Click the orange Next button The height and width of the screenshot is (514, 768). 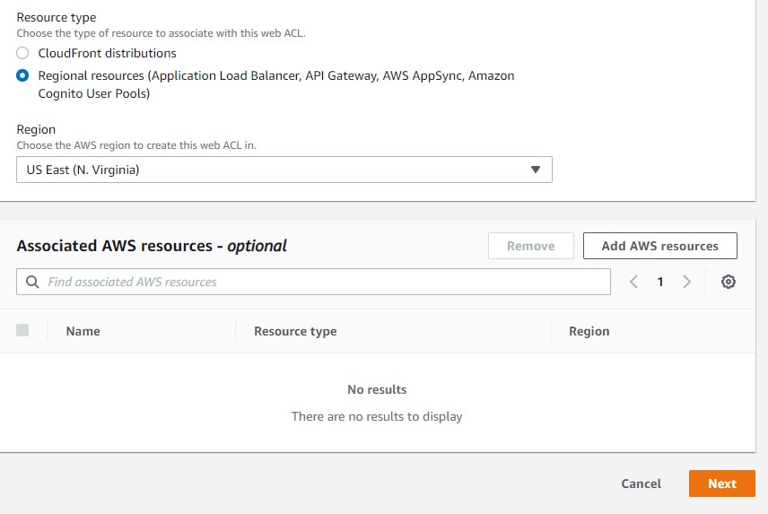tap(722, 484)
